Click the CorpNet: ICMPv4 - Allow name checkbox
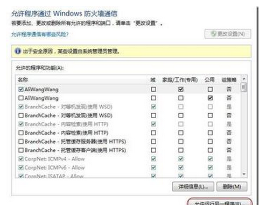Screen dimensions: 259x205 (x=21, y=159)
